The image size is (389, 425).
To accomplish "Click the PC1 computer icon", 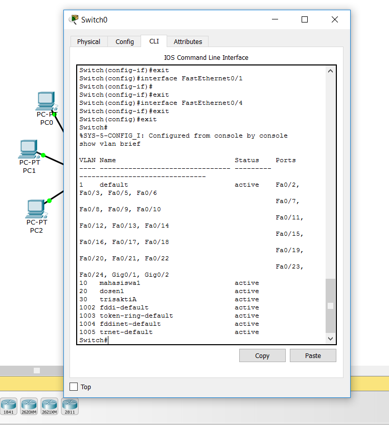I will point(29,149).
